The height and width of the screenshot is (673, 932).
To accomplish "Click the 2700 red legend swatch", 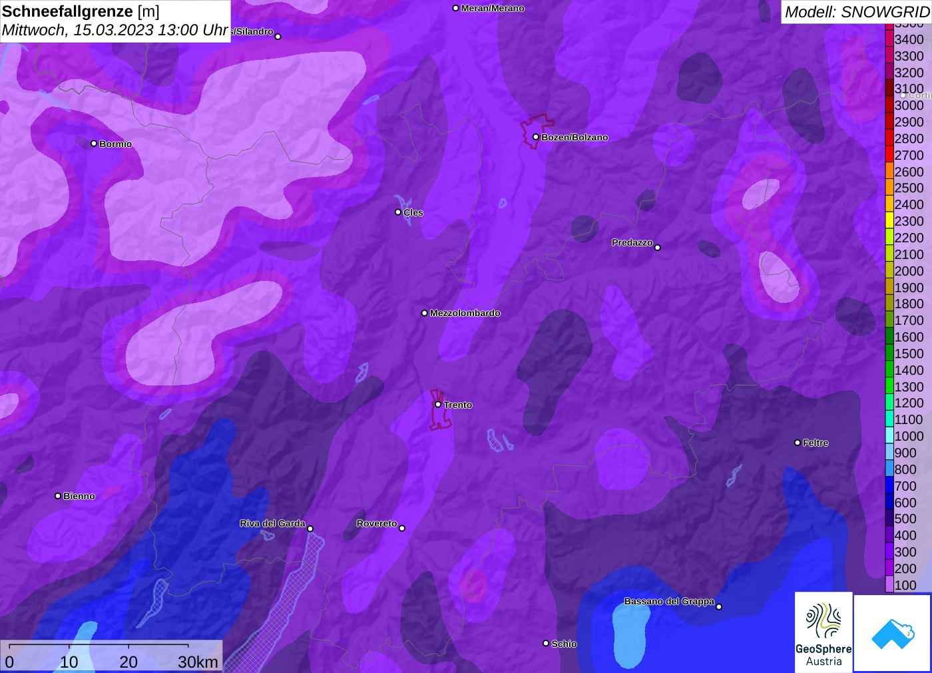I will (889, 155).
